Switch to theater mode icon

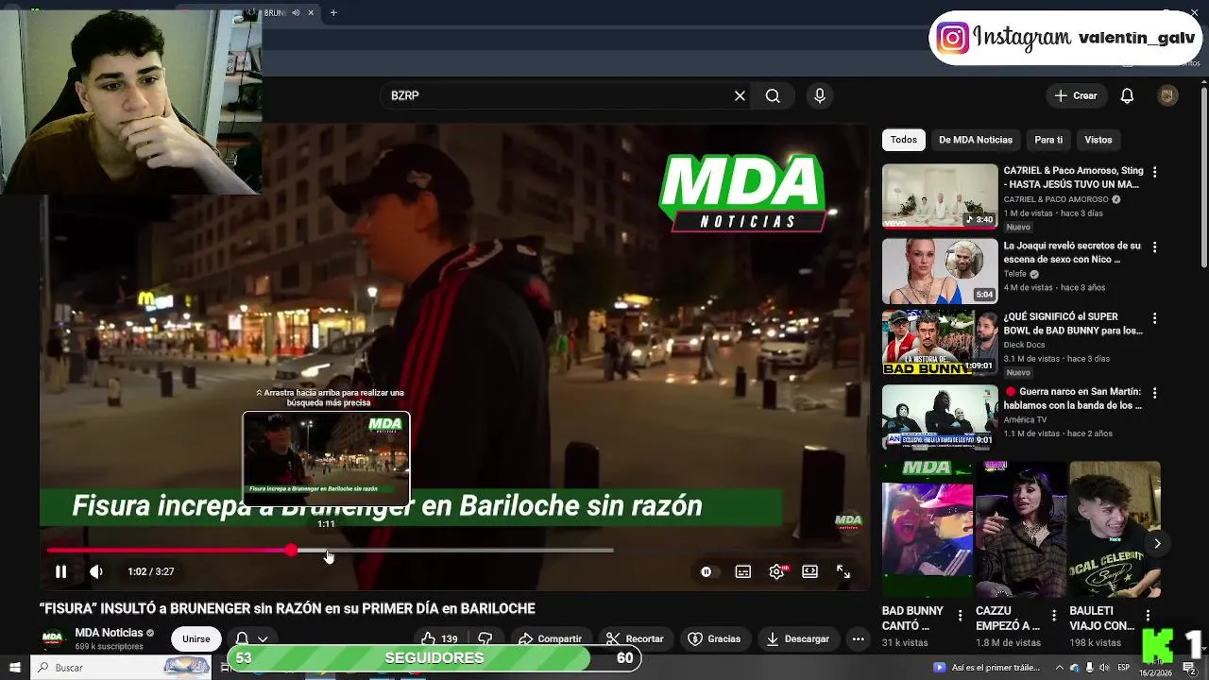click(x=809, y=571)
